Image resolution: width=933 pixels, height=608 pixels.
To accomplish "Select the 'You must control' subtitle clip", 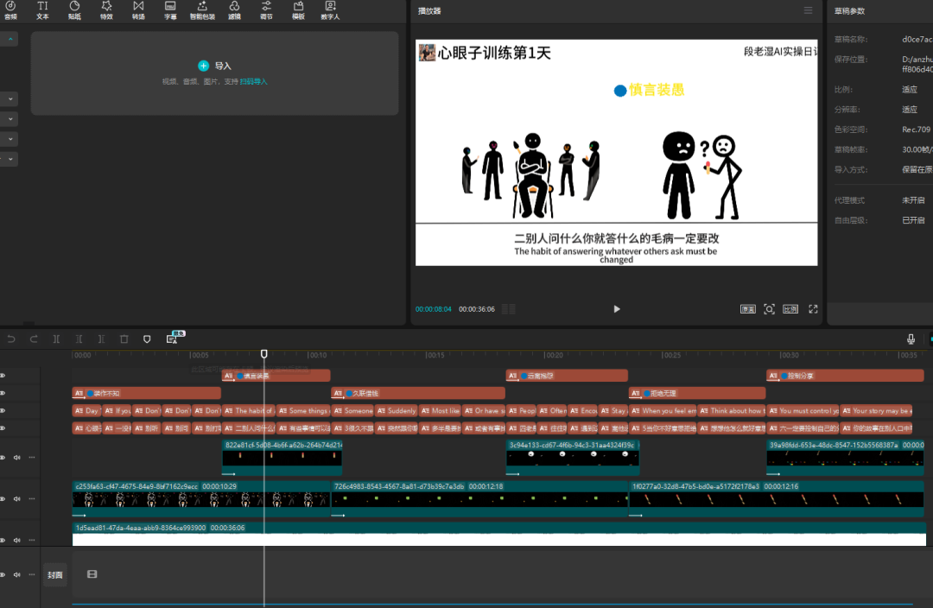I will 803,410.
